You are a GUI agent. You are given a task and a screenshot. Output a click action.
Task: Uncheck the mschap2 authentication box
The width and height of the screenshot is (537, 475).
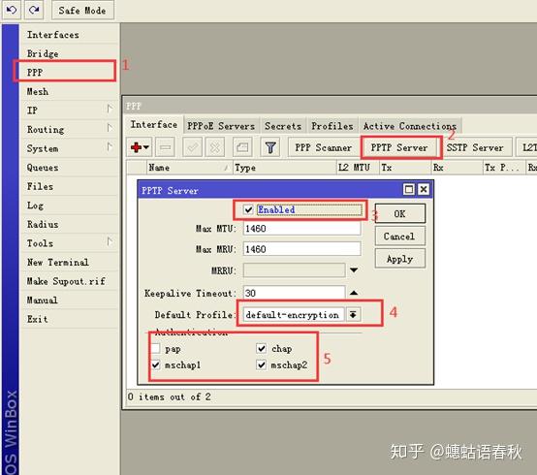click(x=261, y=364)
